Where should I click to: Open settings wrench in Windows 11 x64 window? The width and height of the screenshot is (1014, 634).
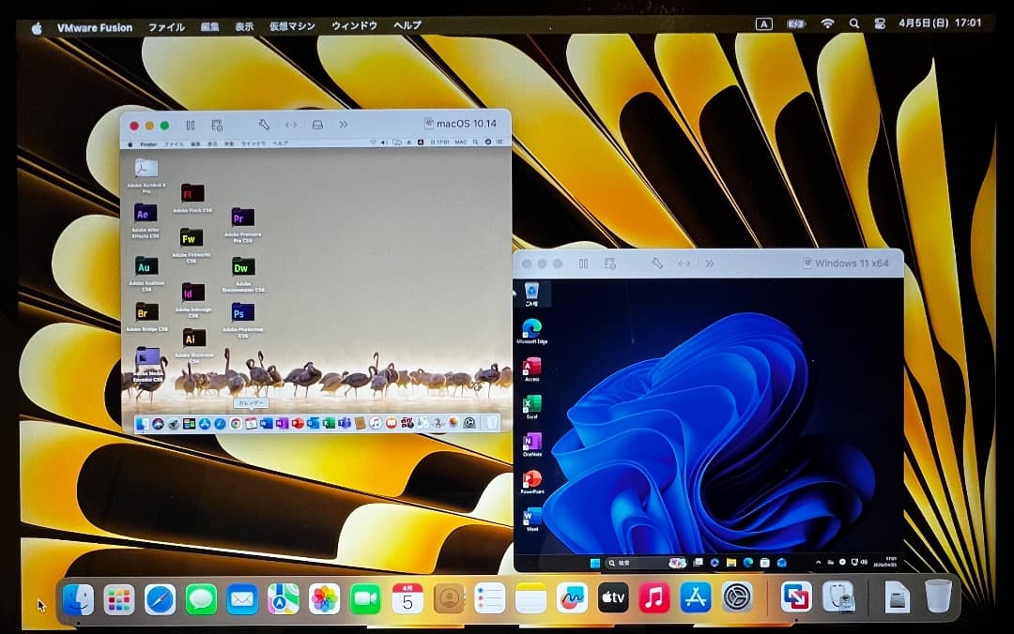click(657, 263)
